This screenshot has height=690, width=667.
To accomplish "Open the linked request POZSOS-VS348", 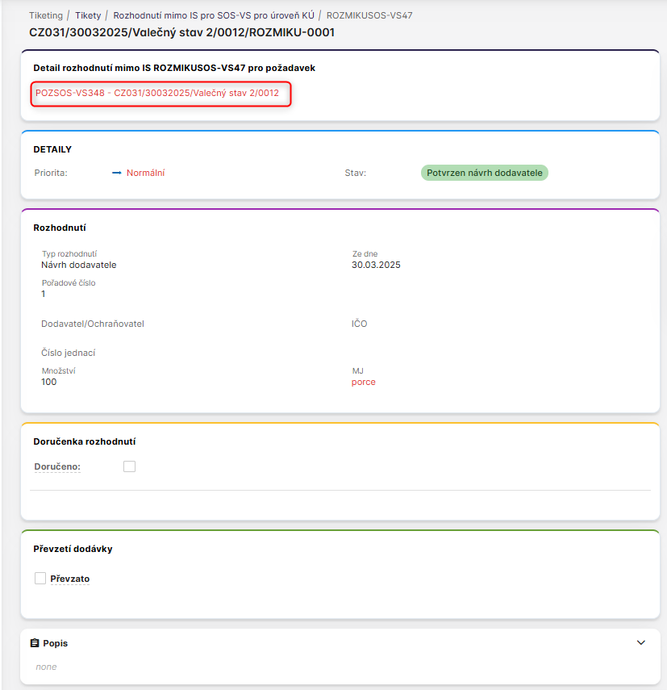I will tap(157, 93).
